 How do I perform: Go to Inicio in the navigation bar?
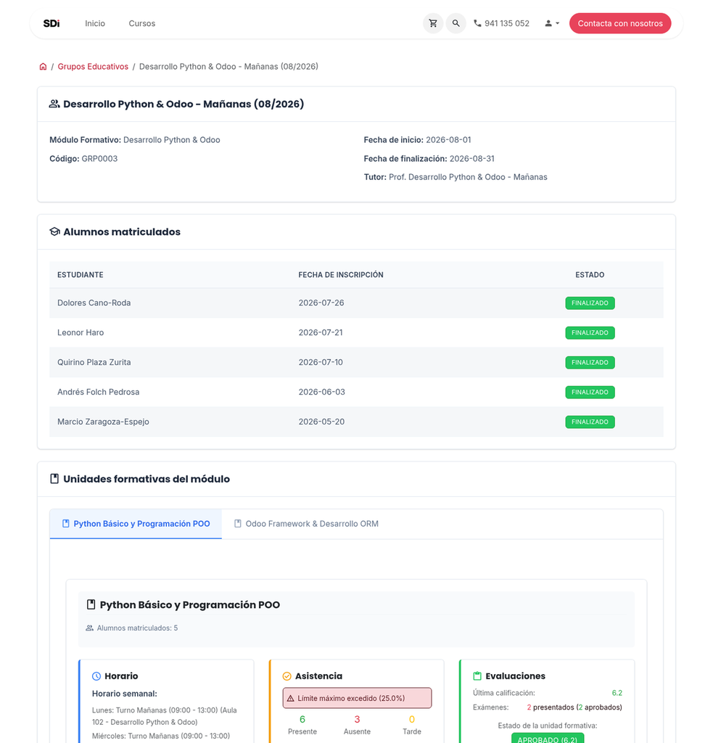pos(95,23)
